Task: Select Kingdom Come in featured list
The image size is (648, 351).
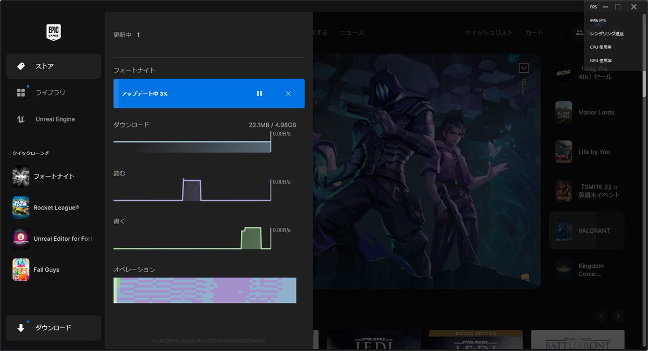Action: (x=587, y=270)
